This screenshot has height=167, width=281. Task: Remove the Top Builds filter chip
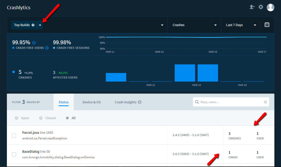point(40,25)
